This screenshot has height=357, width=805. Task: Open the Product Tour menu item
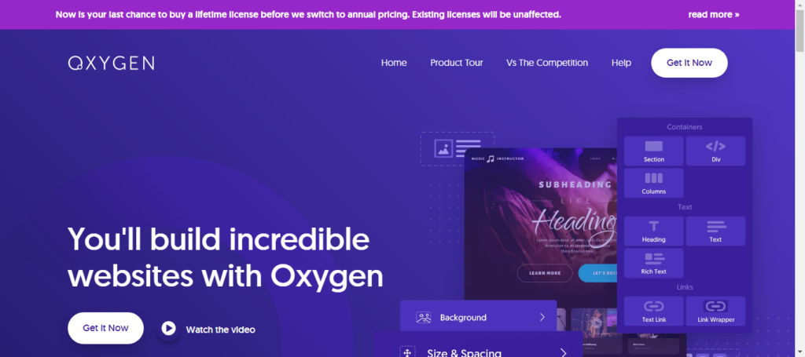click(457, 63)
